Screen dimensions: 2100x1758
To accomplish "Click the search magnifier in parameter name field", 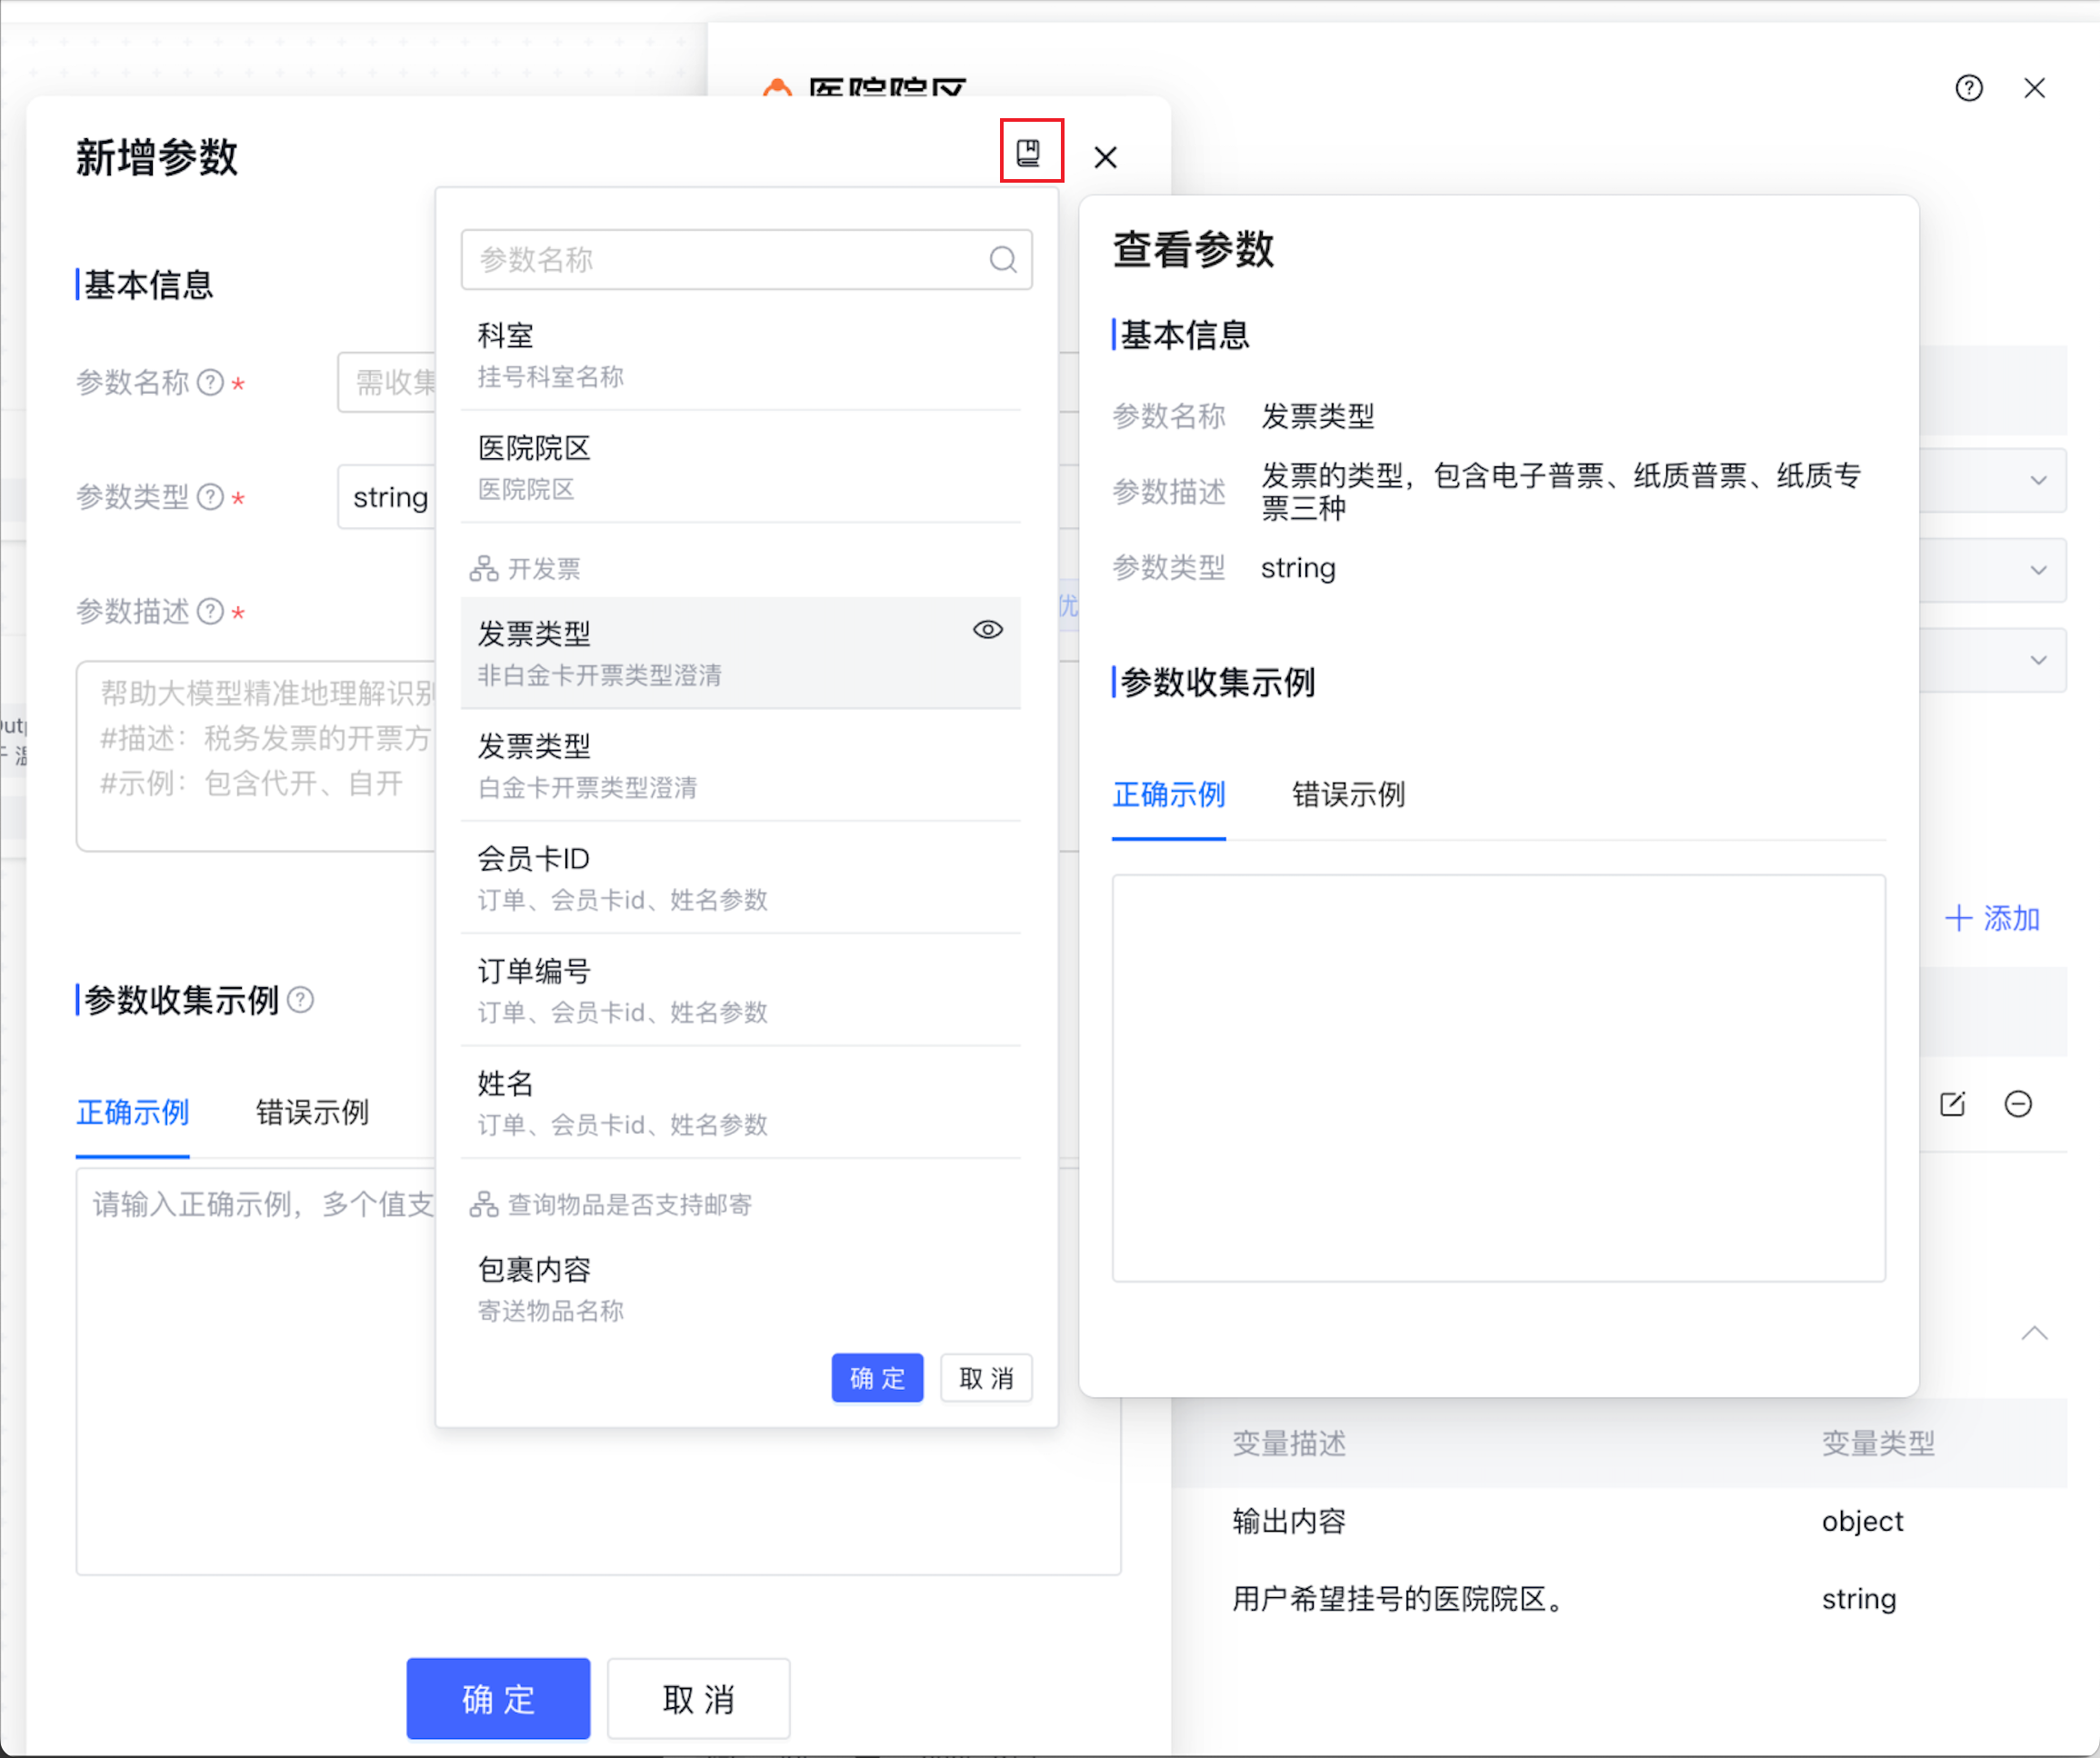I will [x=1003, y=260].
